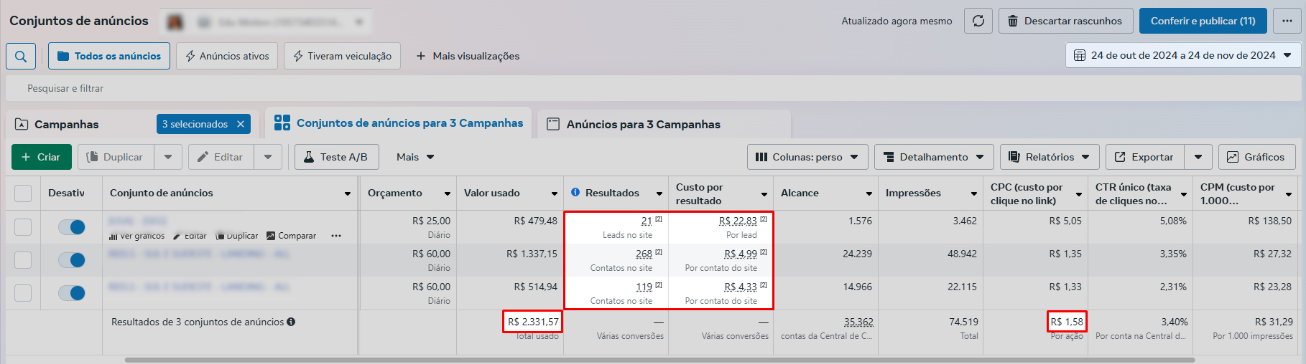The height and width of the screenshot is (364, 1306).
Task: Select the Campanhas tab
Action: click(x=66, y=124)
